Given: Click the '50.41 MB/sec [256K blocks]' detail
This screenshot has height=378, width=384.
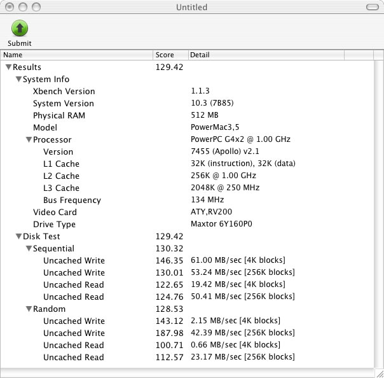Looking at the screenshot, I should (243, 297).
